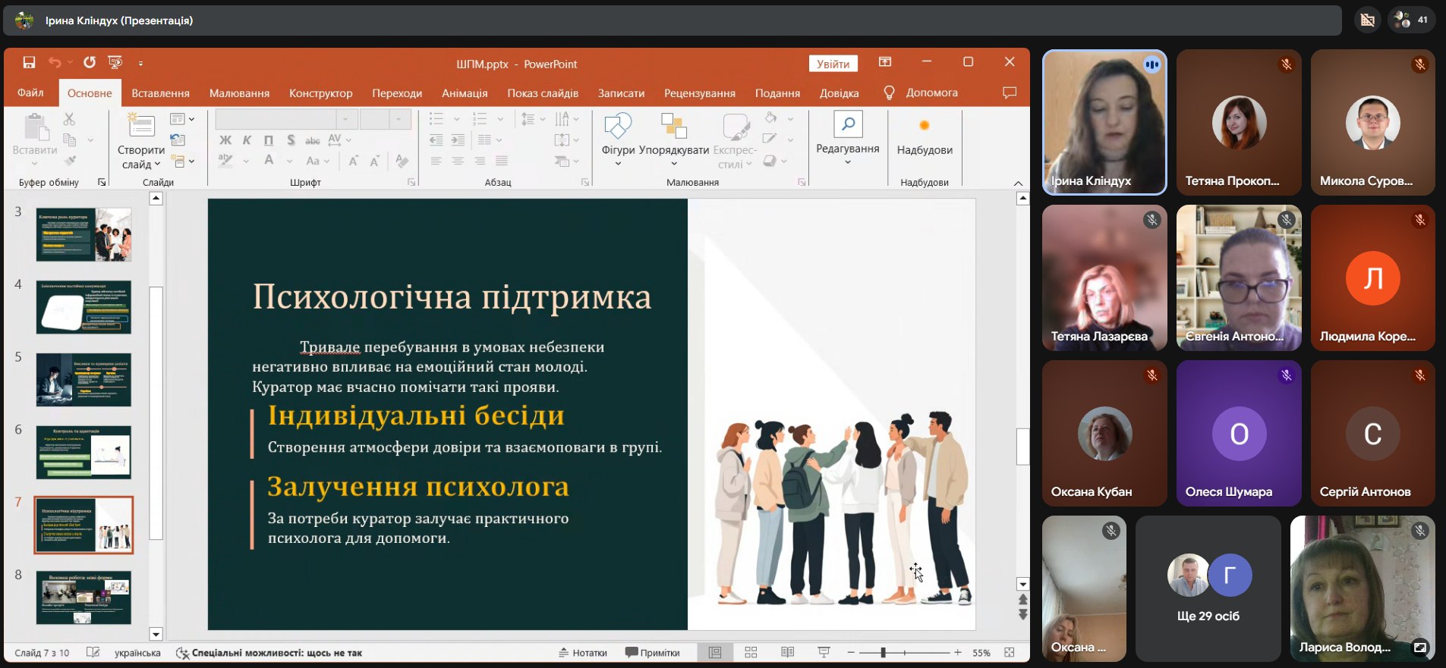
Task: Click the Увійти sign-in button
Action: [833, 64]
